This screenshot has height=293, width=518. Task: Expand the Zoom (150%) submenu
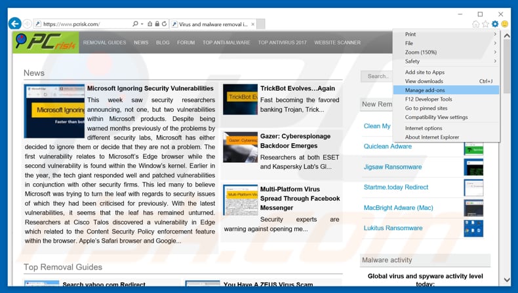click(x=446, y=52)
